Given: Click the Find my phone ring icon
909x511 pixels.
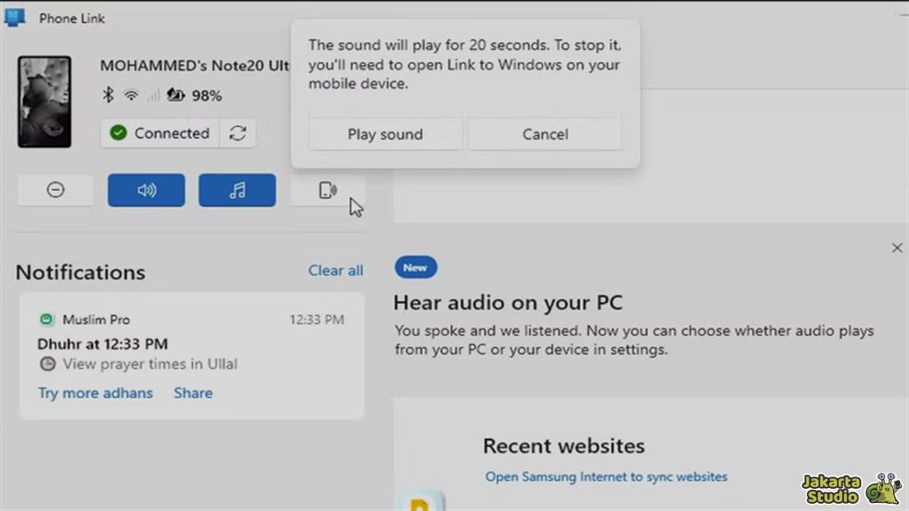Looking at the screenshot, I should (327, 190).
